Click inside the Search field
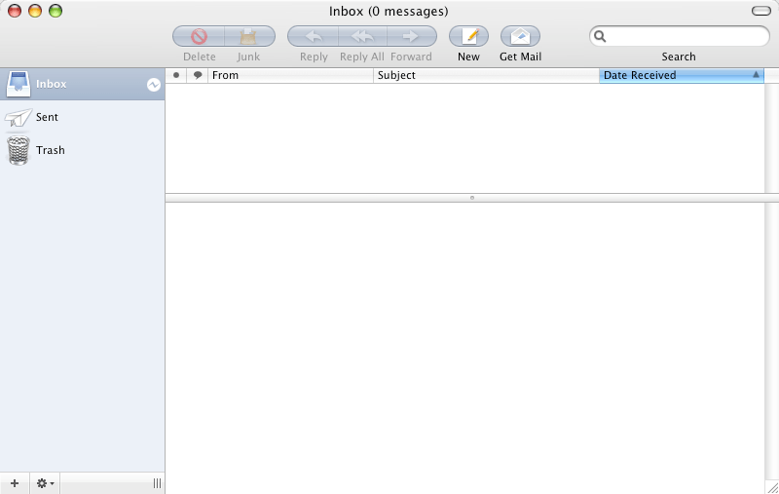 [x=679, y=36]
